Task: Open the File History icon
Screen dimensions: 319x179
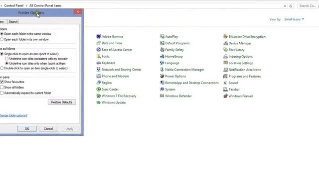Action: [x=225, y=50]
